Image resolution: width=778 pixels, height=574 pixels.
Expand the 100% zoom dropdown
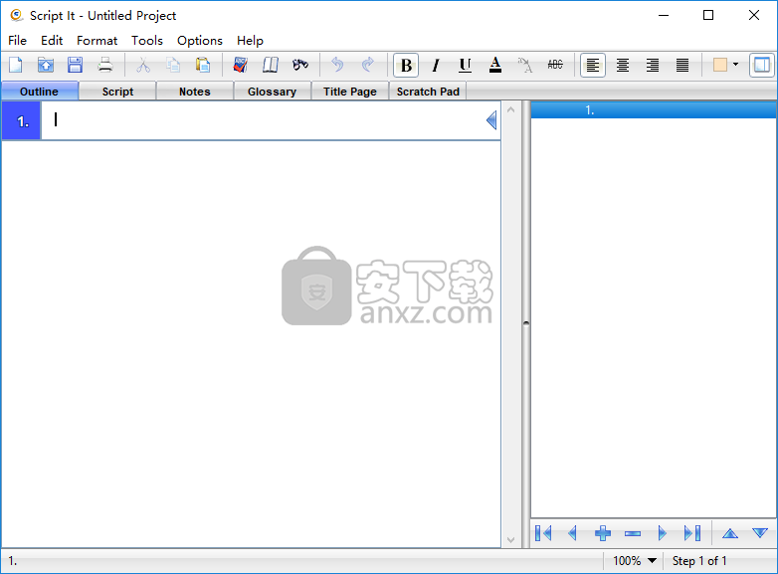pos(653,561)
